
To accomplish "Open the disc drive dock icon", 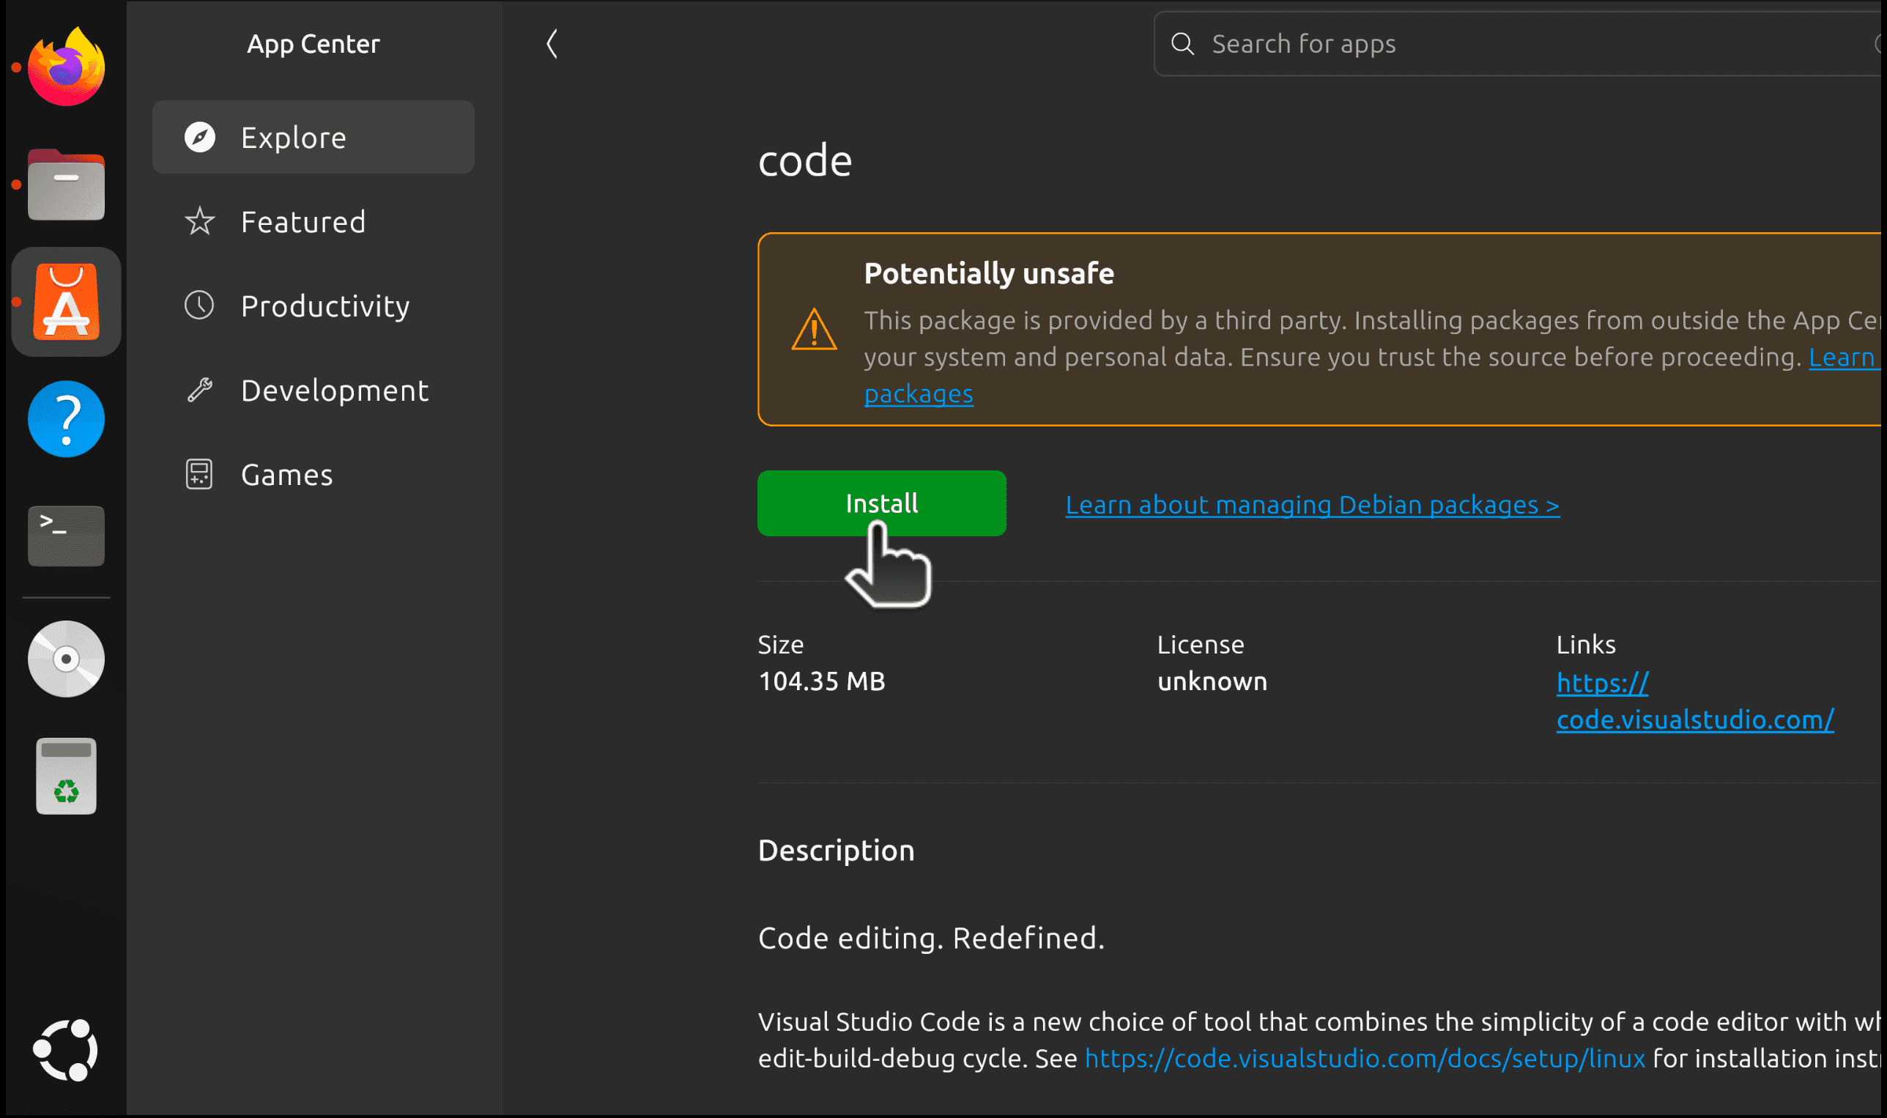I will 66,659.
